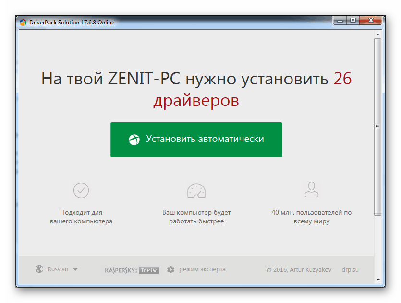
Task: Click the globe language icon
Action: click(39, 269)
